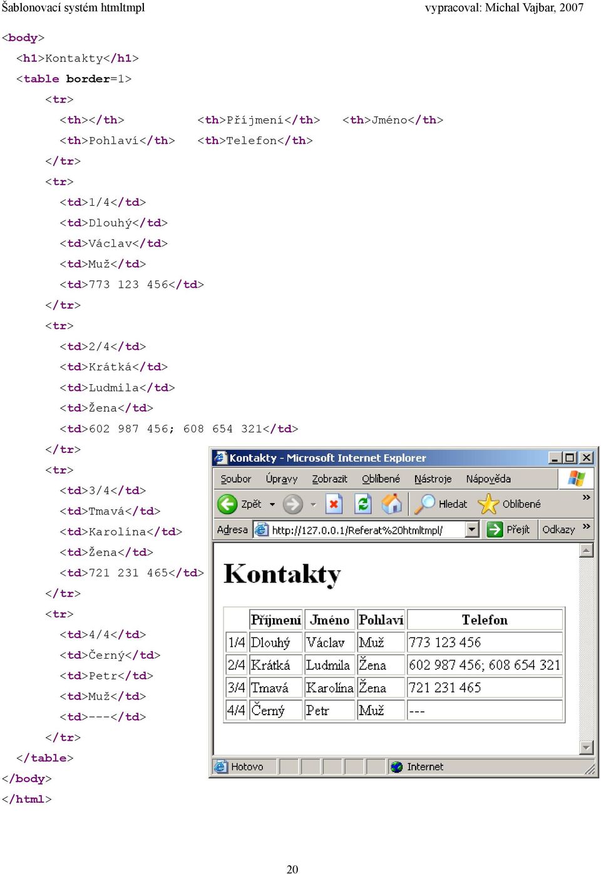Viewport: 601px width, 874px height.
Task: Open the Forward button history dropdown arrow
Action: click(313, 504)
